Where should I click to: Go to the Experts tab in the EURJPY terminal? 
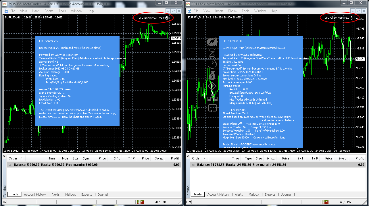(x=270, y=195)
